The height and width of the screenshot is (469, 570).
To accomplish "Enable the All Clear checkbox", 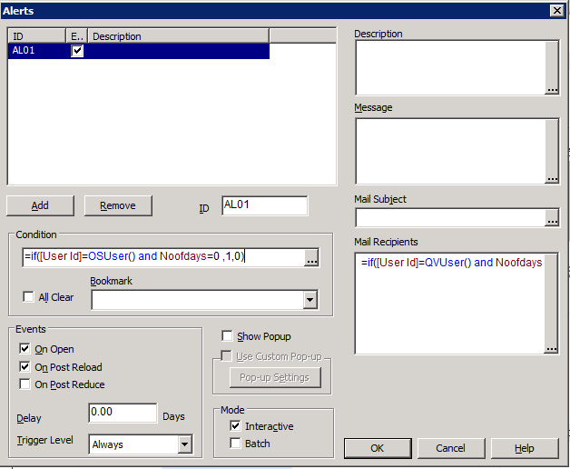I will (28, 297).
